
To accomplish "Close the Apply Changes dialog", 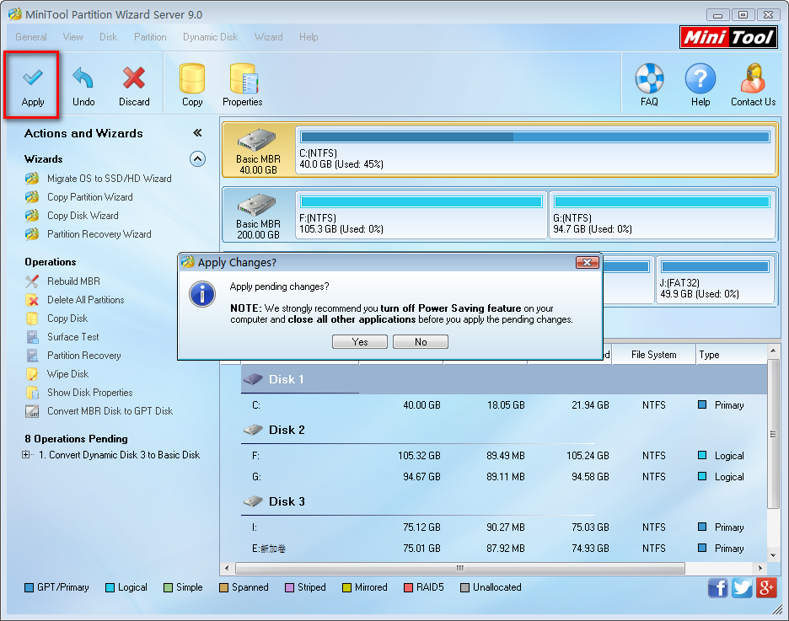I will pos(587,263).
